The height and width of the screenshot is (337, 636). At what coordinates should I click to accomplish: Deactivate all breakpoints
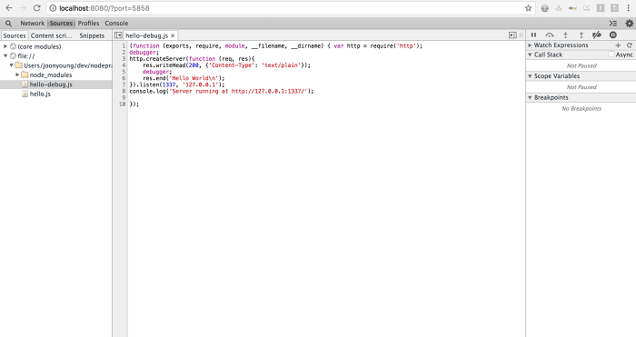(x=597, y=35)
